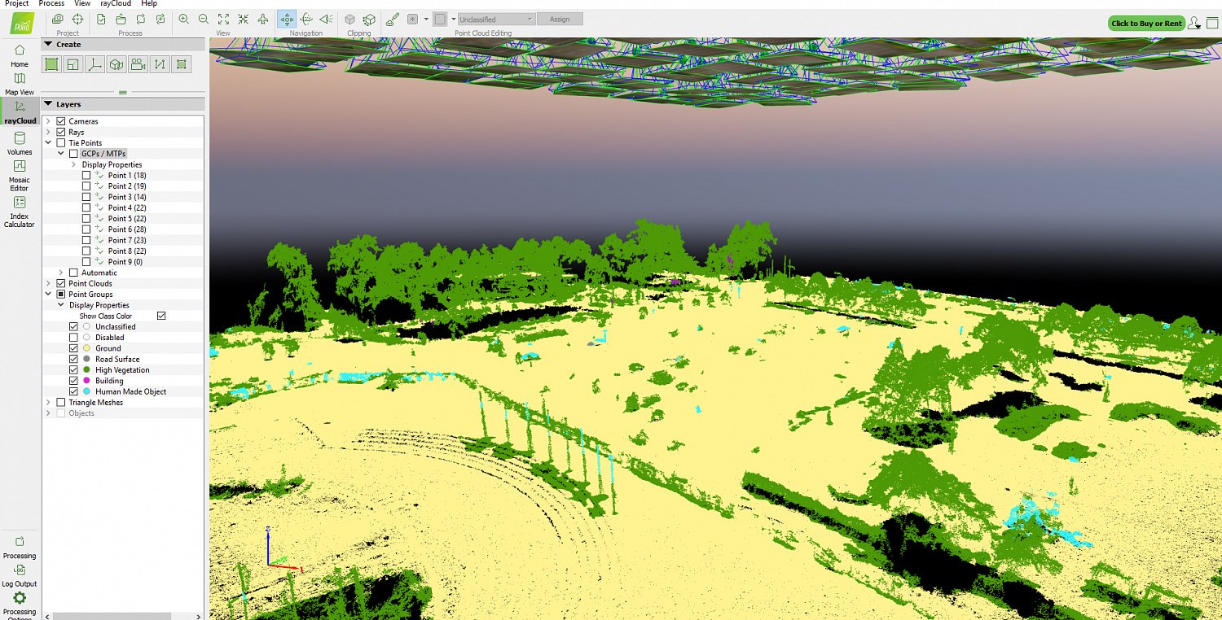Click the clipping box cube icon
Viewport: 1222px width, 620px height.
click(349, 19)
